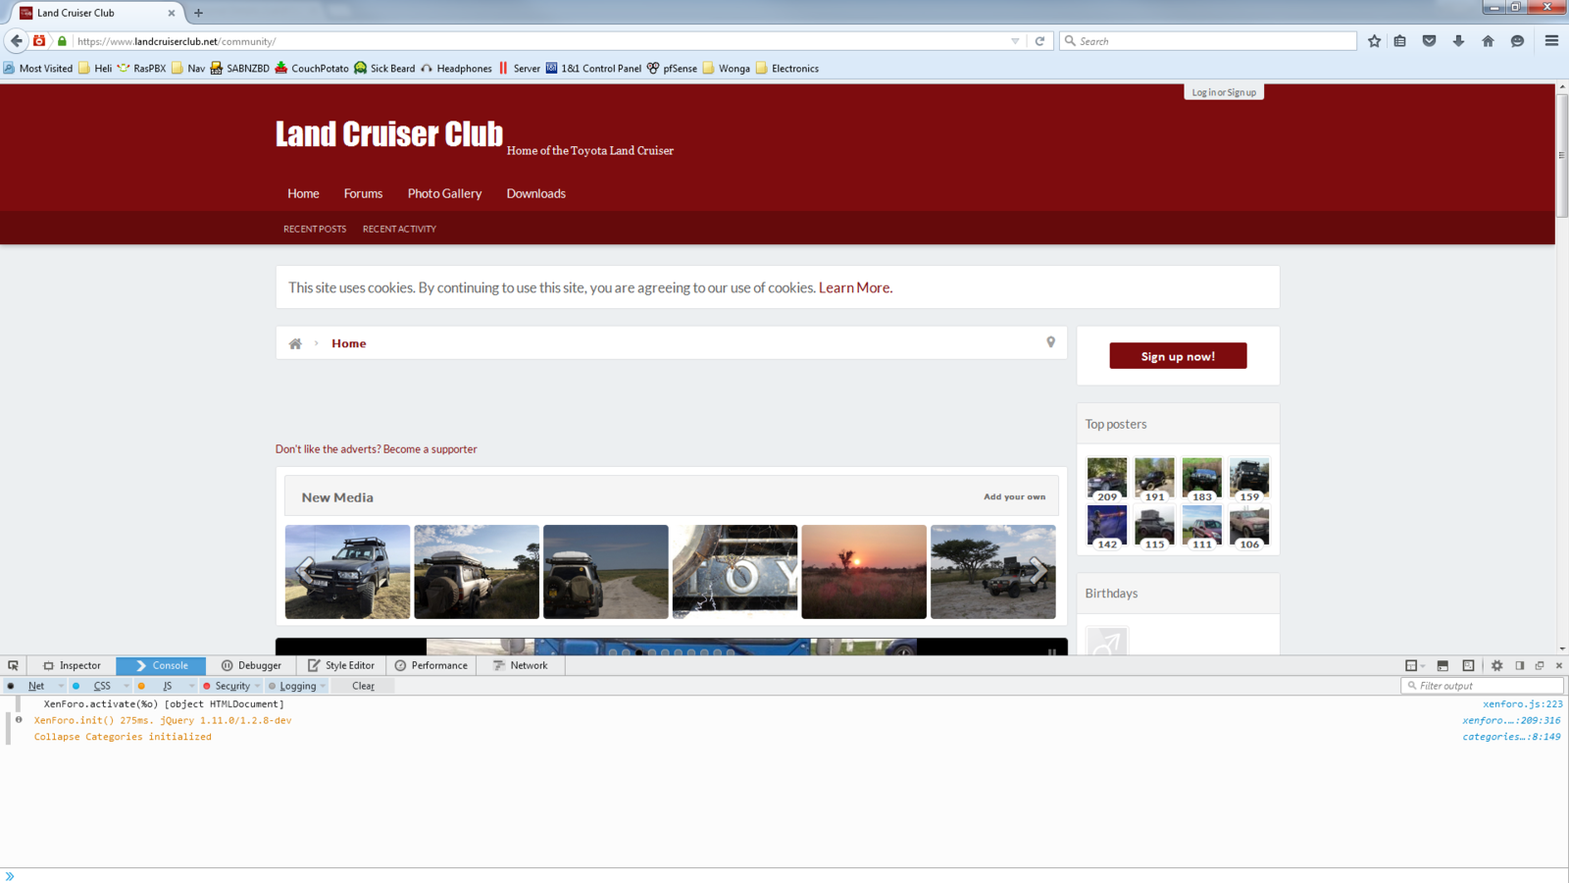Toggle CSS message filter in console
Screen dimensions: 1569x883
click(x=102, y=686)
